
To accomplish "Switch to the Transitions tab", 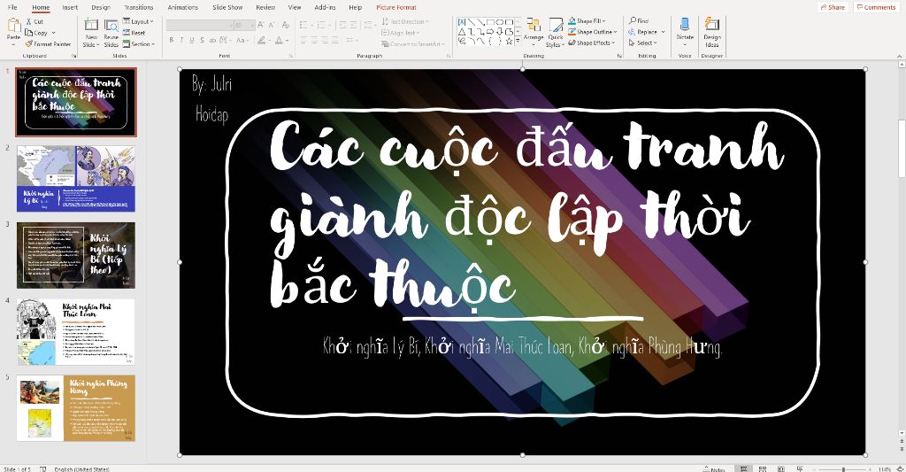I will coord(139,7).
